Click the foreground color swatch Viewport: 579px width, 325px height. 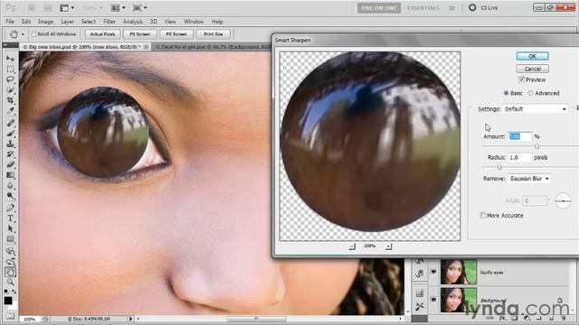tap(8, 301)
